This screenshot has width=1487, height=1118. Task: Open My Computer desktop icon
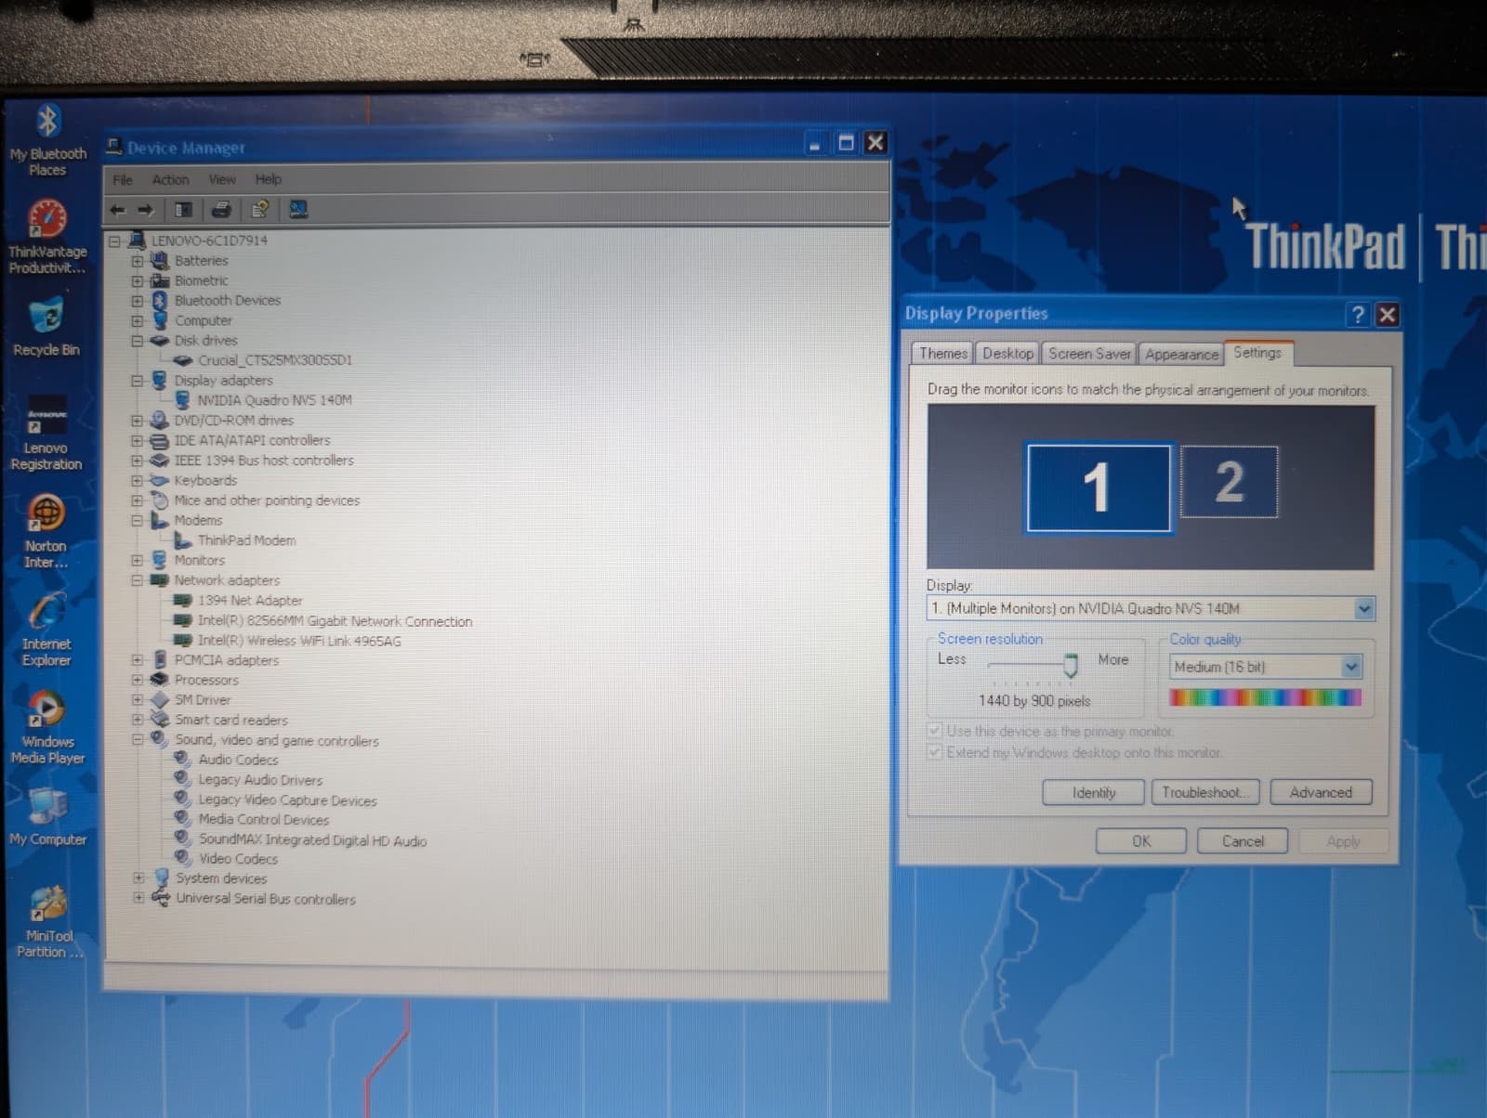(47, 817)
